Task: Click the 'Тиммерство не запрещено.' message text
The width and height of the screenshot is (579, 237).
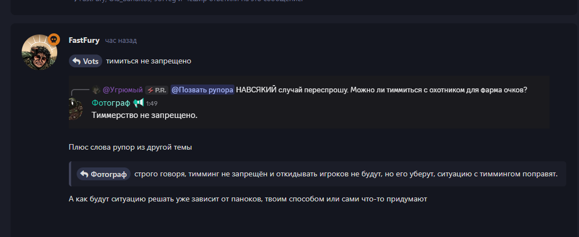Action: pos(144,115)
